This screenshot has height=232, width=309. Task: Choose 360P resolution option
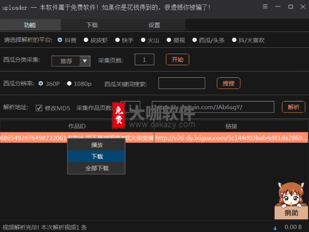tap(41, 84)
